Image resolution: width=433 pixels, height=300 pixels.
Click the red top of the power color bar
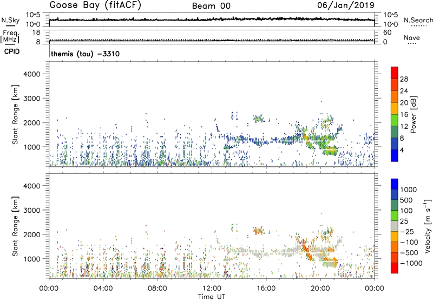coord(395,73)
